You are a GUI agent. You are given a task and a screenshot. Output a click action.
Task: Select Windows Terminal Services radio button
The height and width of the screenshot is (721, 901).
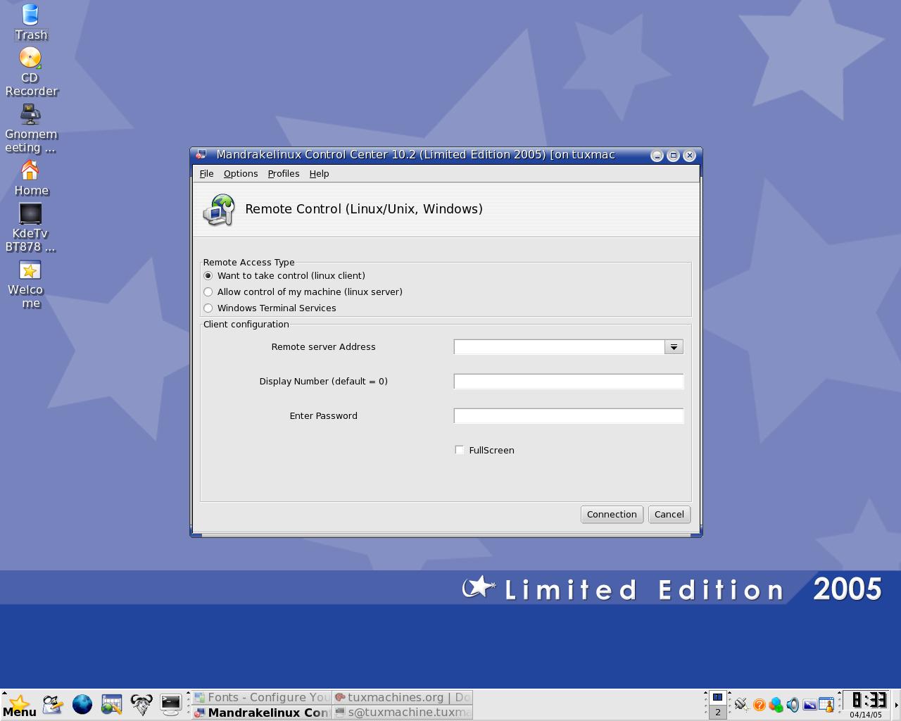[208, 308]
